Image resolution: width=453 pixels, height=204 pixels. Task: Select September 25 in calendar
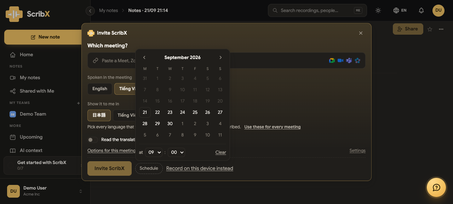point(195,112)
